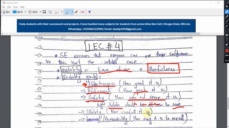This screenshot has width=229, height=128.
Task: Click the WhatsApp number +923484122900
Action: click(x=93, y=29)
